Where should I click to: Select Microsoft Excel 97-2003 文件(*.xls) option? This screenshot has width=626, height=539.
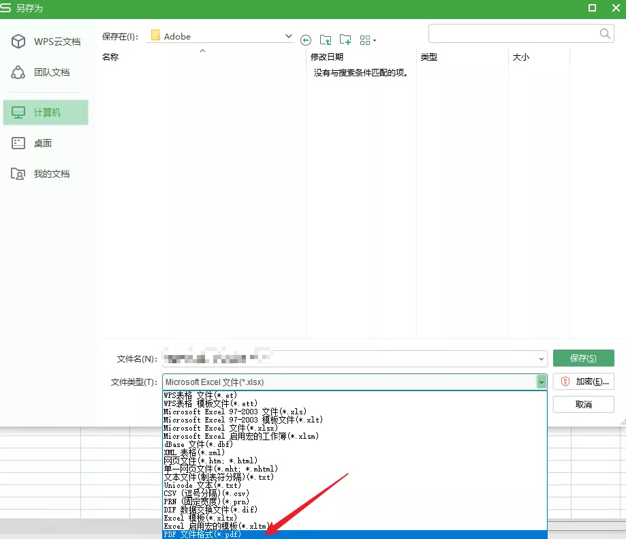coord(235,412)
